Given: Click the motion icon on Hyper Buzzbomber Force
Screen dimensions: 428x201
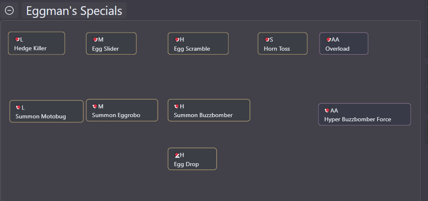Looking at the screenshot, I should 327,110.
